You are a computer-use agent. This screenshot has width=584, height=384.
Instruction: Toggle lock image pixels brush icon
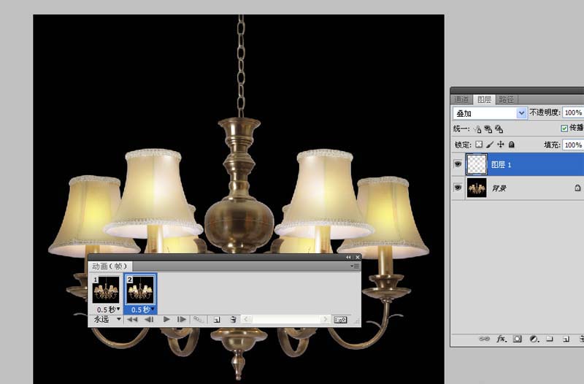point(490,145)
